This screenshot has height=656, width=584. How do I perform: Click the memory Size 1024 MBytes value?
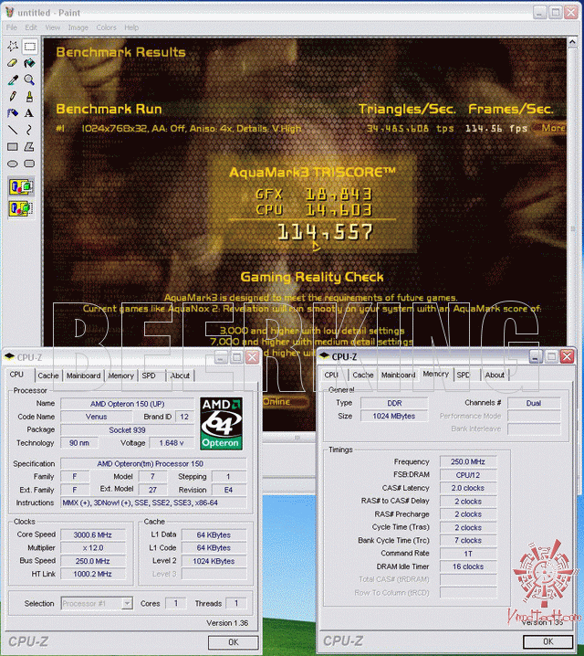(x=394, y=417)
